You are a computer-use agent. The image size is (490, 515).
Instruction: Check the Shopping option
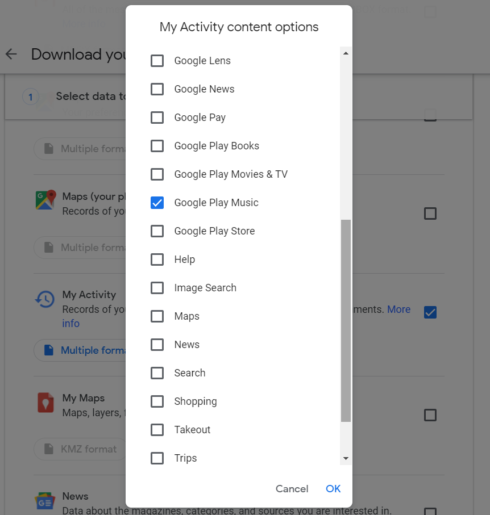pyautogui.click(x=157, y=401)
